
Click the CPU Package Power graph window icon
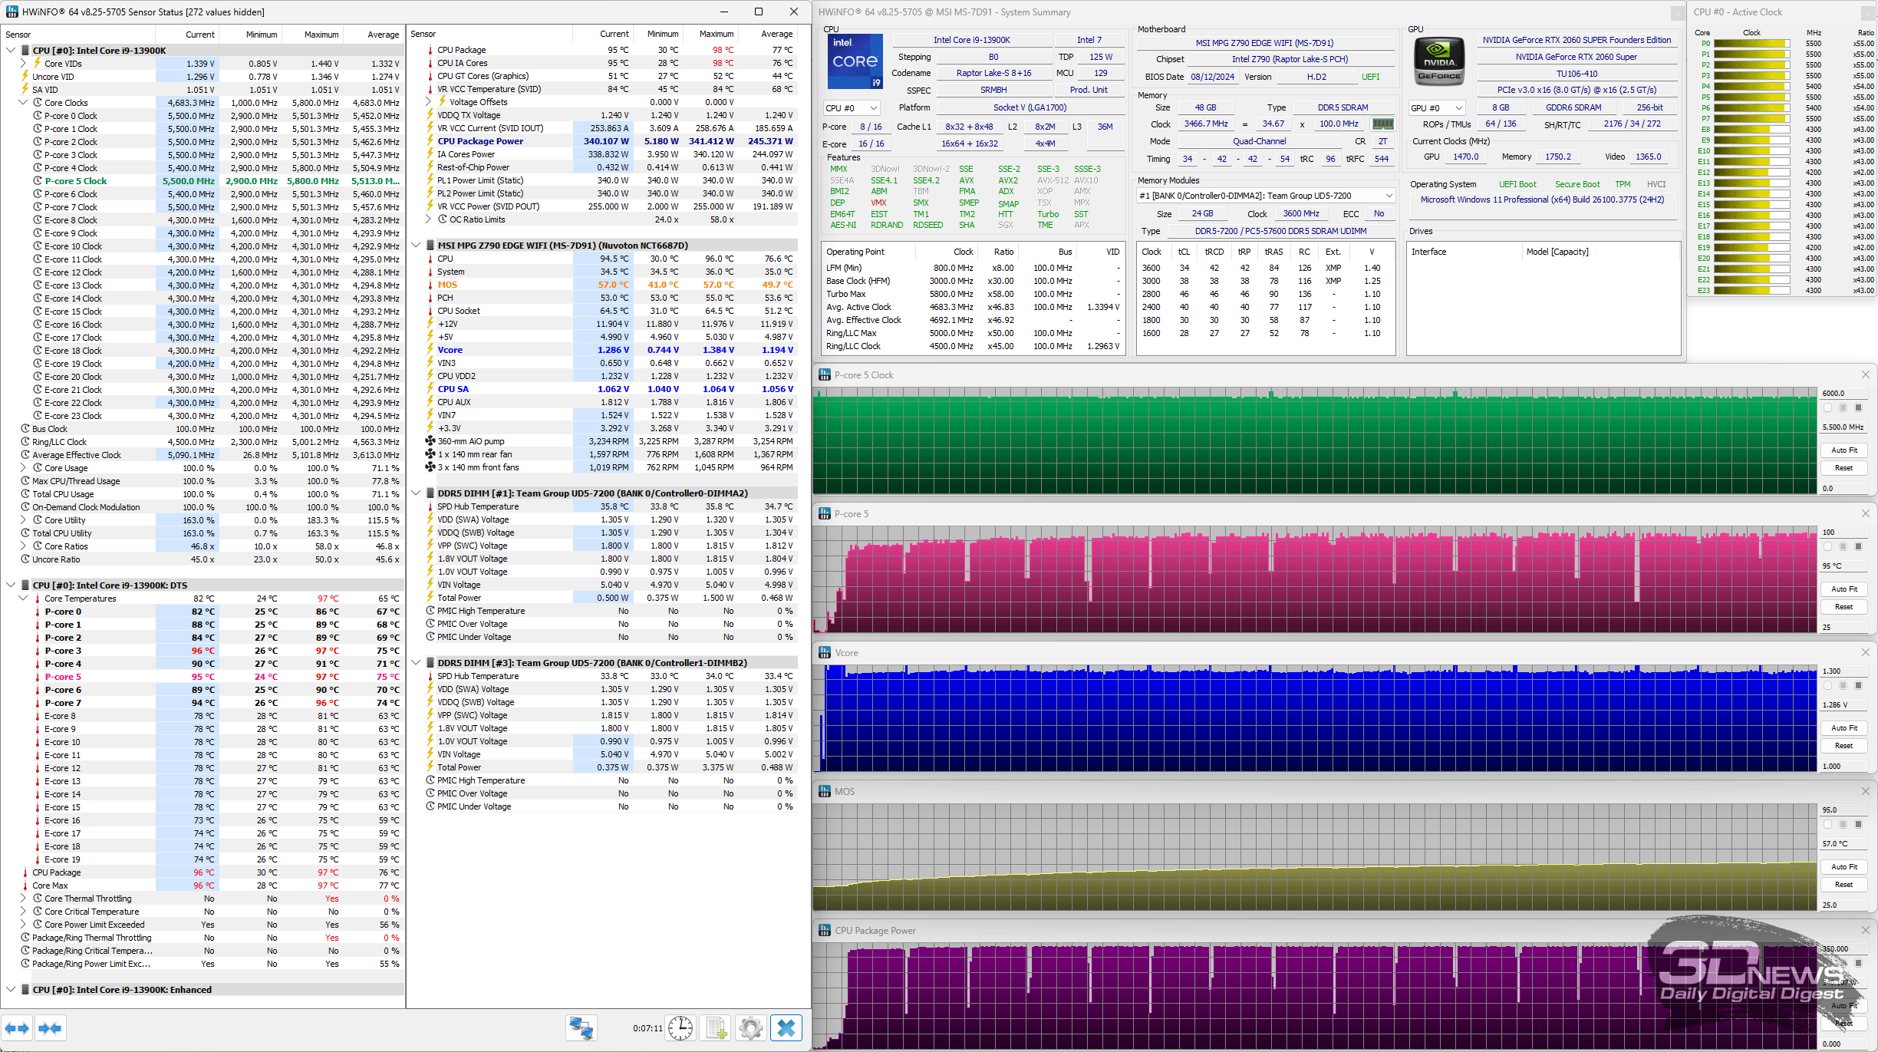click(x=825, y=931)
